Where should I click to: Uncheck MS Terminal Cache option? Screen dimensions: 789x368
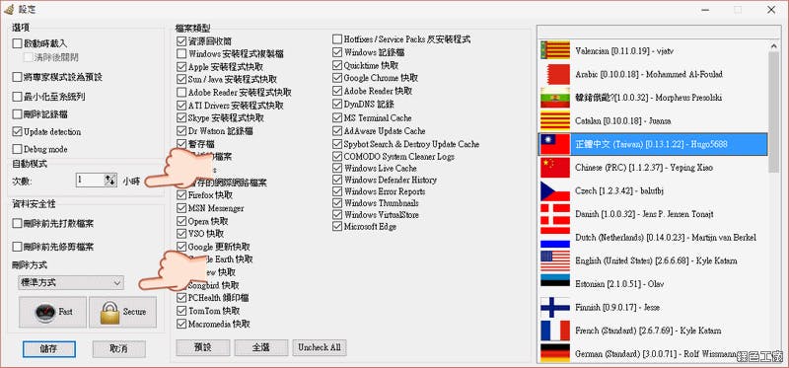coord(337,117)
